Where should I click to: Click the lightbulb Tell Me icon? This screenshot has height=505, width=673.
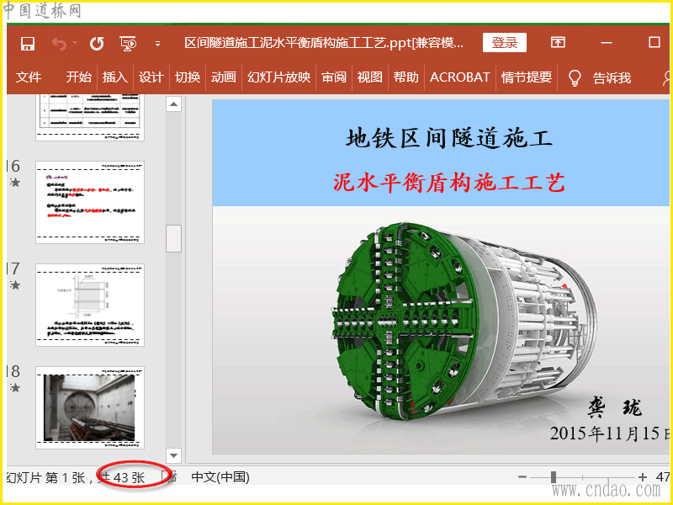[x=575, y=77]
